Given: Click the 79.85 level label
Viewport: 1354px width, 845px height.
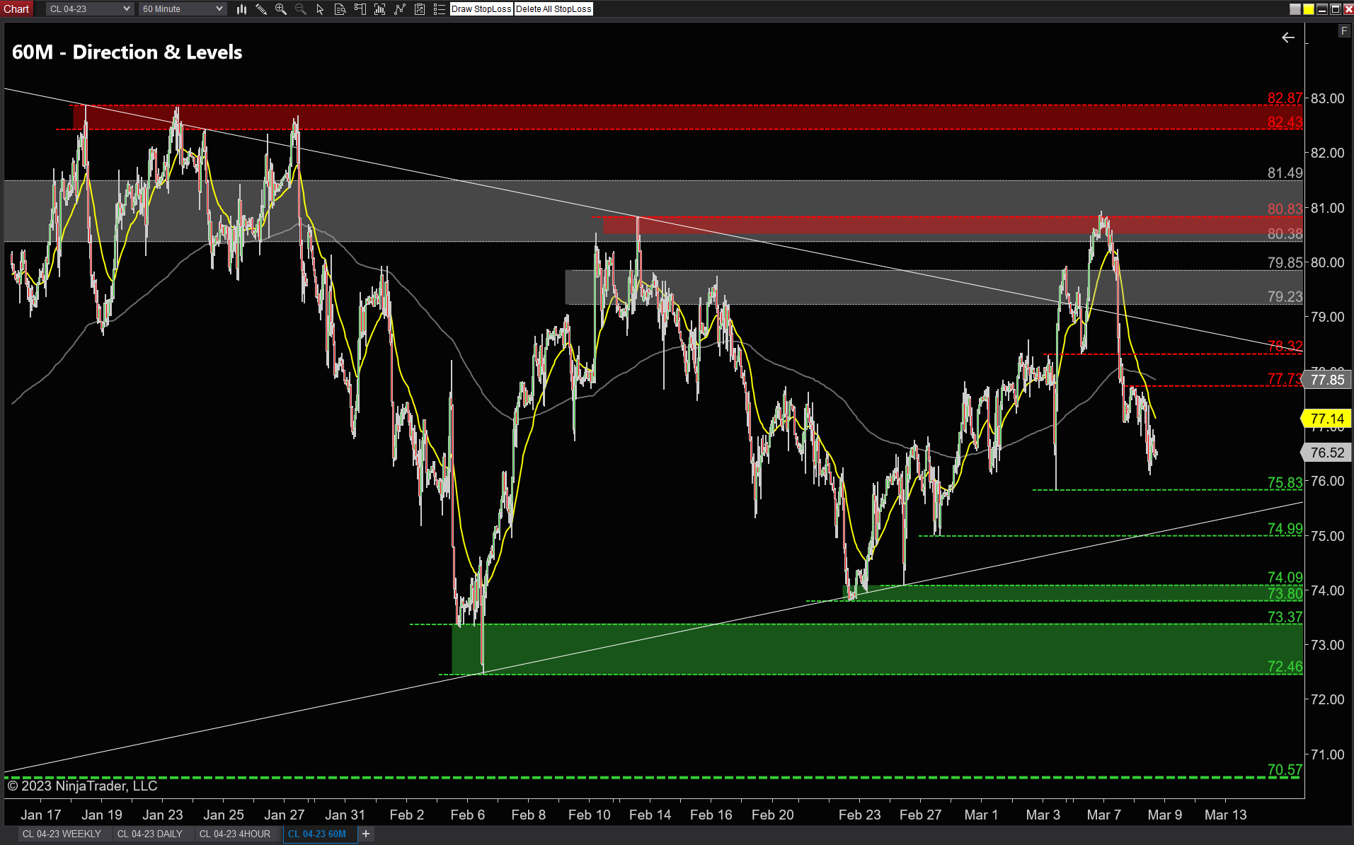Looking at the screenshot, I should tap(1285, 262).
